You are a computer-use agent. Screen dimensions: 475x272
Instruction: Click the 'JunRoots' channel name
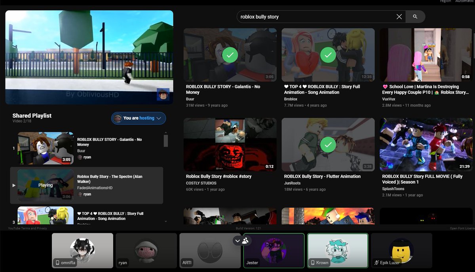[x=292, y=183]
